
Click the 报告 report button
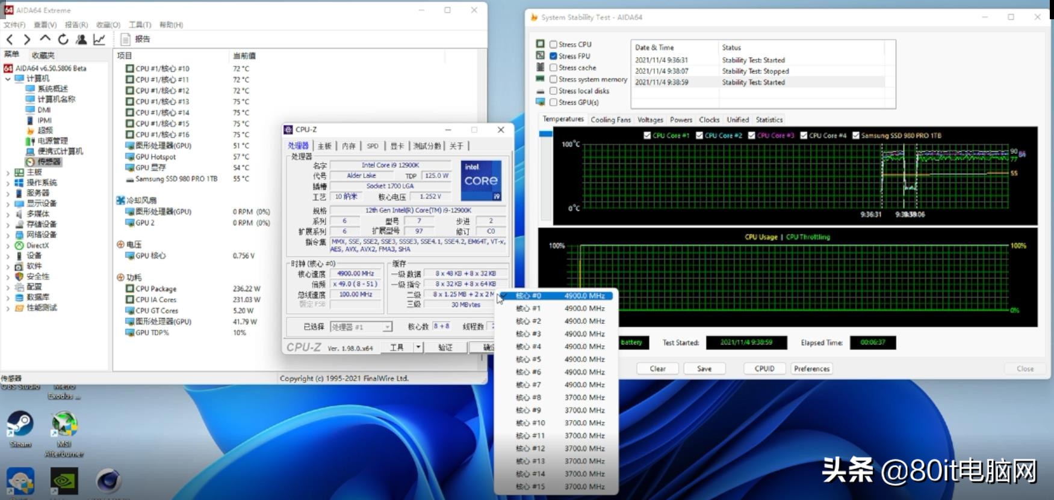click(x=135, y=39)
